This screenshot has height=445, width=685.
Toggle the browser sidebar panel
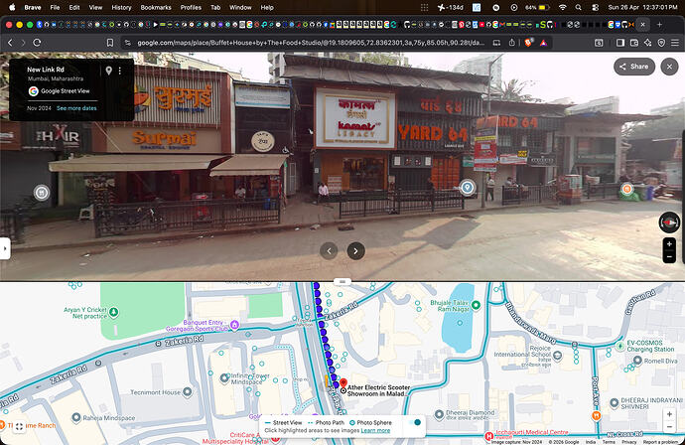tap(619, 43)
